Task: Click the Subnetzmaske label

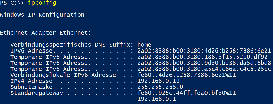Action: point(31,87)
